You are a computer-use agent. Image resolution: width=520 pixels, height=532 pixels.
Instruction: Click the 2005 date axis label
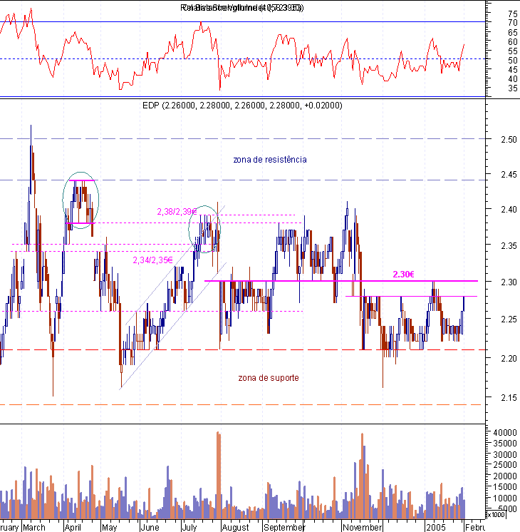436,527
